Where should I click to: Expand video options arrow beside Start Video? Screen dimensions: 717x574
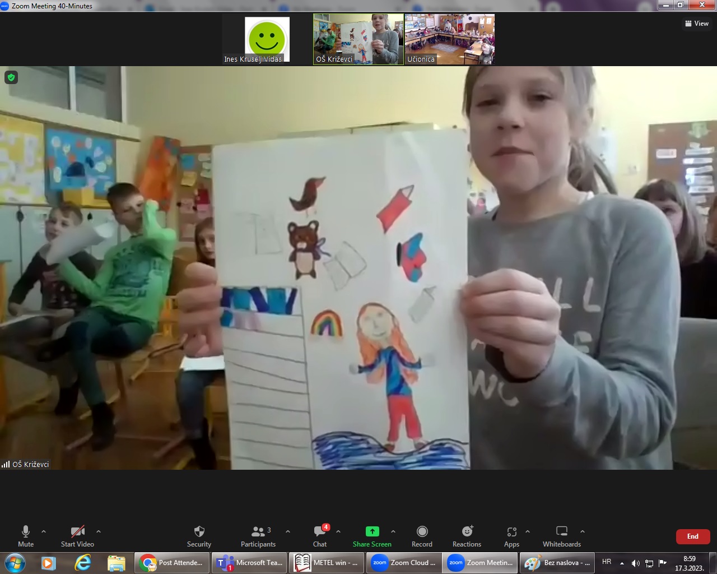(x=99, y=531)
